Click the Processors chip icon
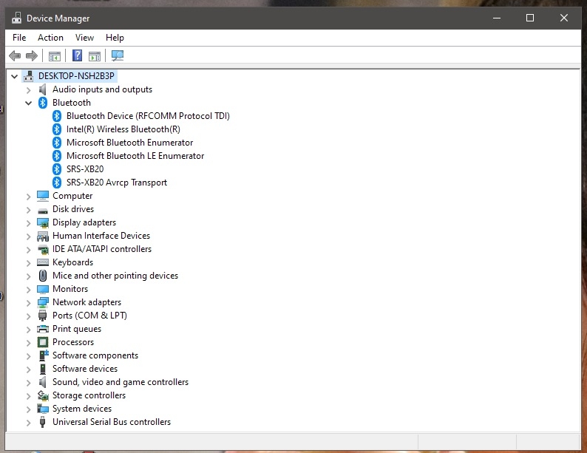 43,342
